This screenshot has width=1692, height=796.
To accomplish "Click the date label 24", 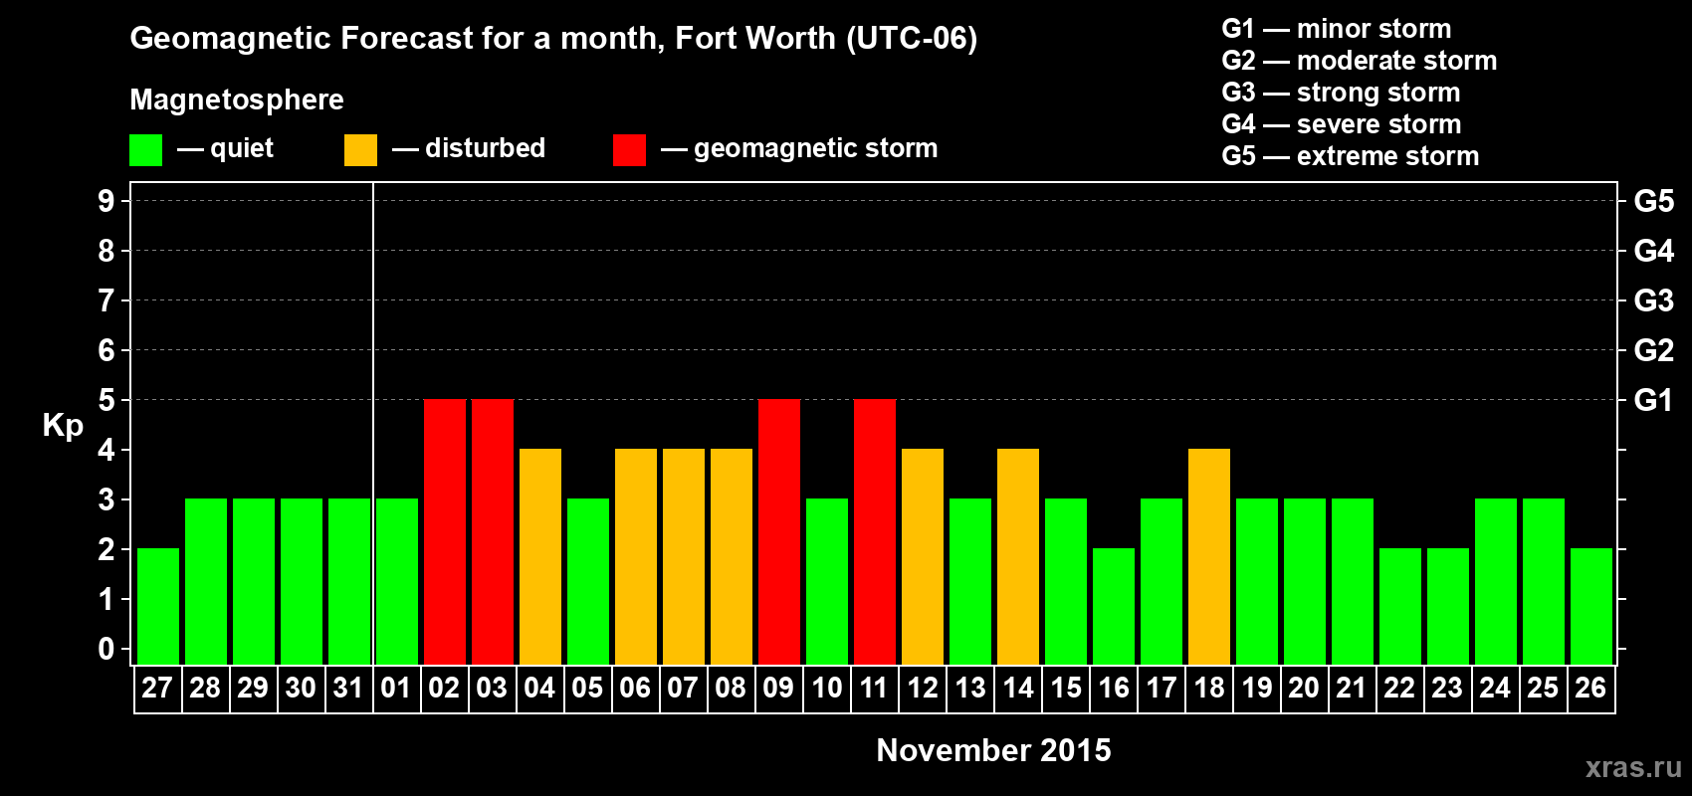I will coord(1495,689).
